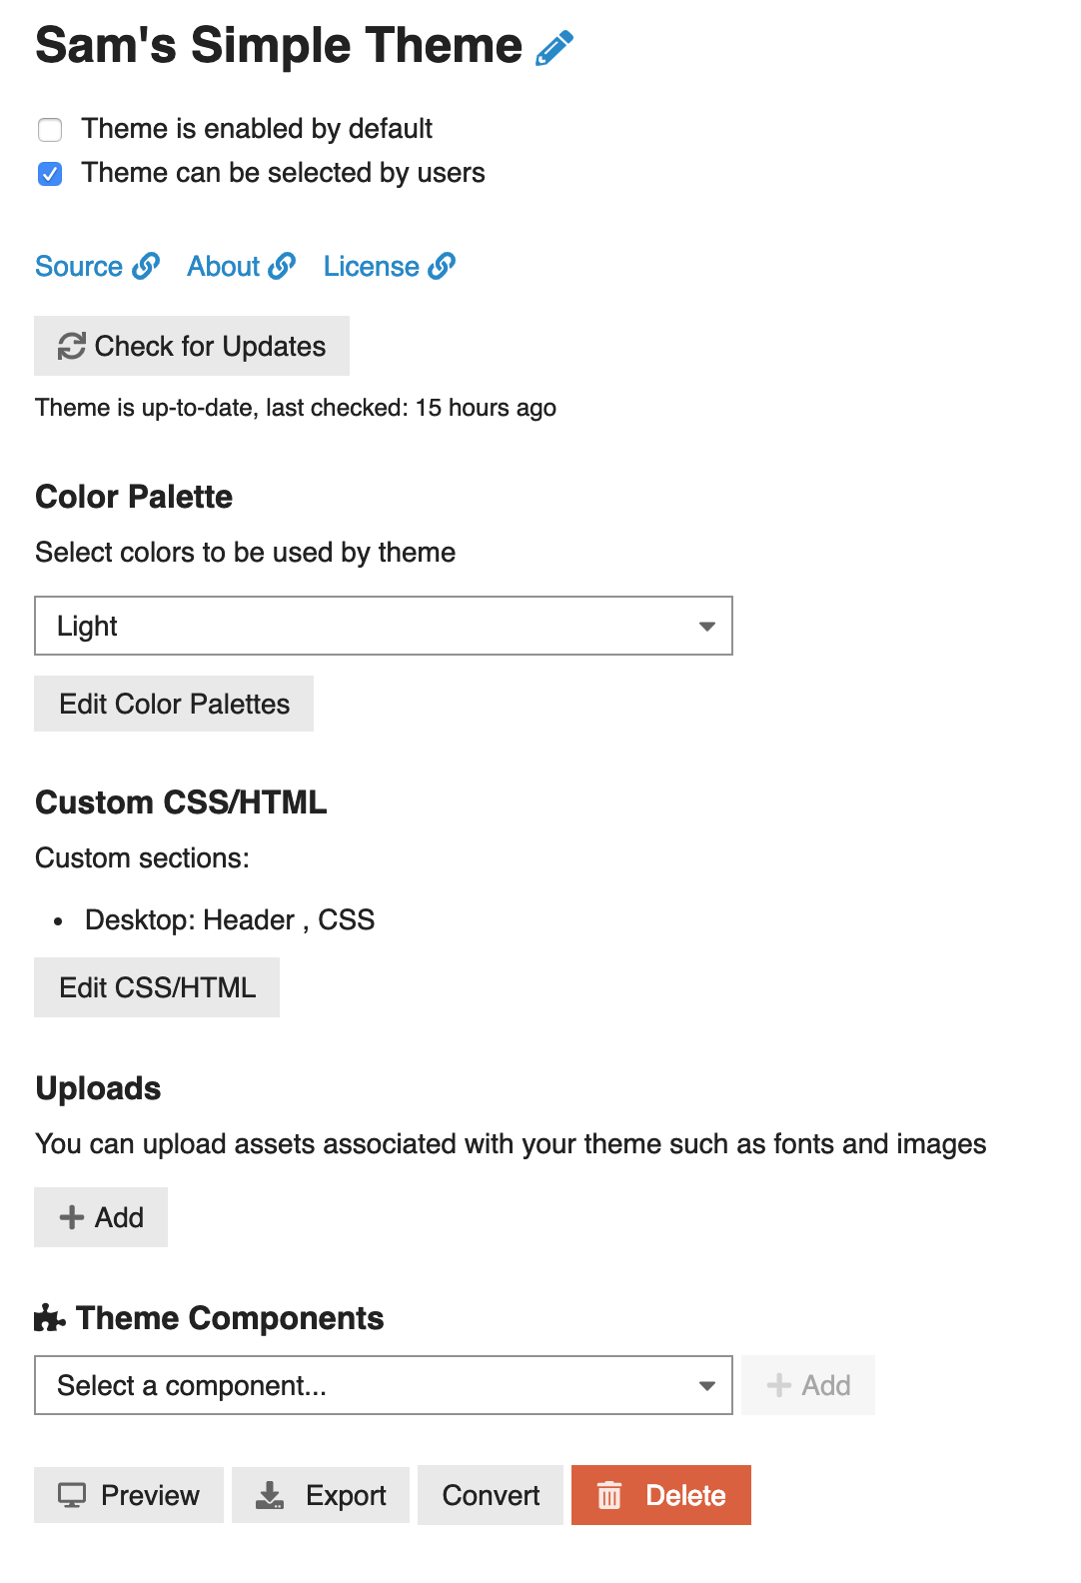This screenshot has width=1081, height=1583.
Task: Follow the License link text
Action: point(371,267)
